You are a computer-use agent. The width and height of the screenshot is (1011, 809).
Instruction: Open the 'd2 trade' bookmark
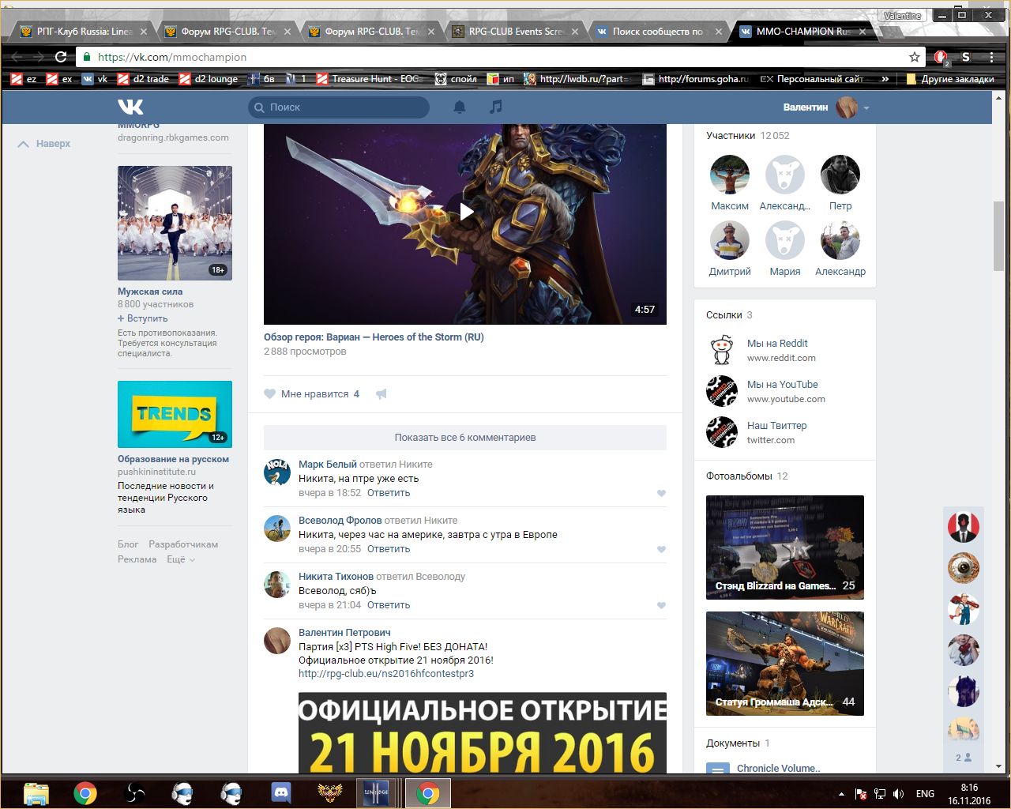pyautogui.click(x=144, y=79)
